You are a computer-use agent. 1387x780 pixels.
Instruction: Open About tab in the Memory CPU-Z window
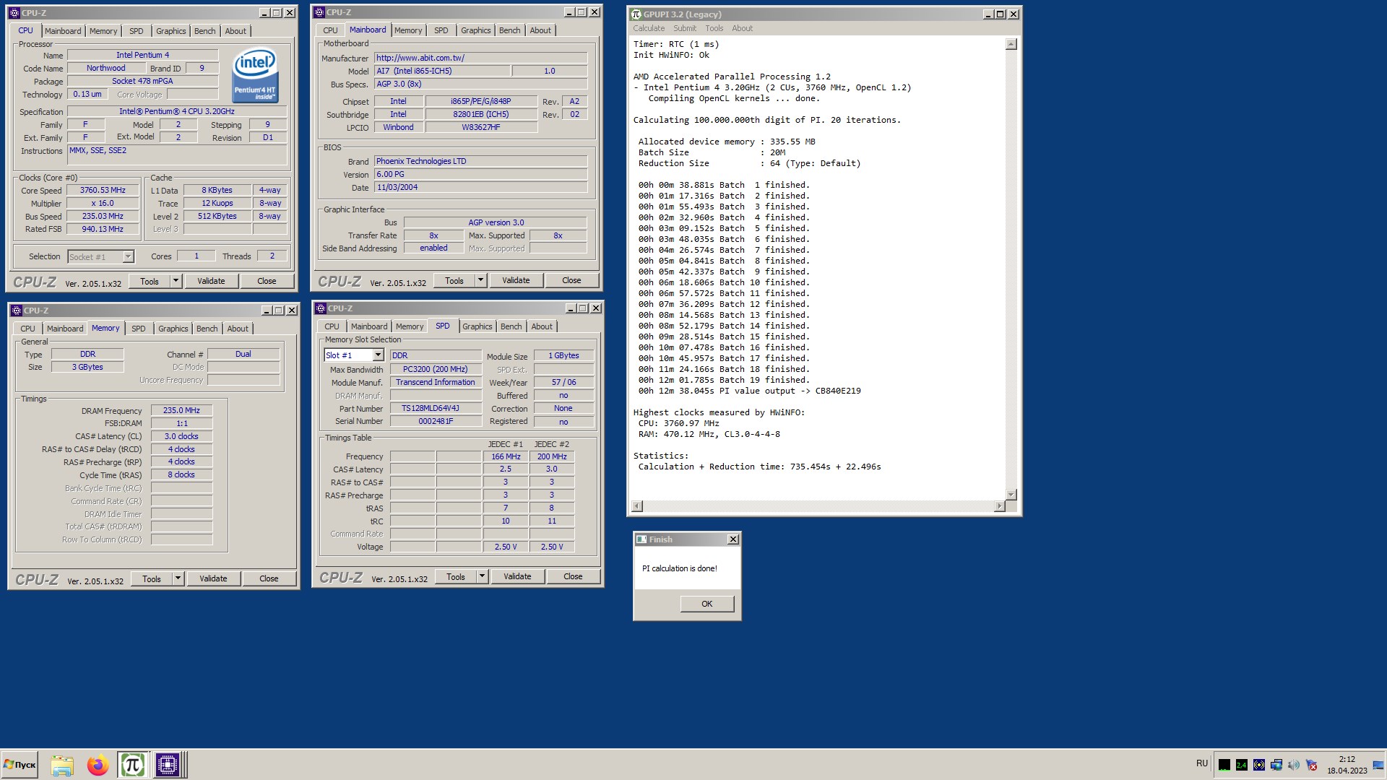pyautogui.click(x=238, y=329)
